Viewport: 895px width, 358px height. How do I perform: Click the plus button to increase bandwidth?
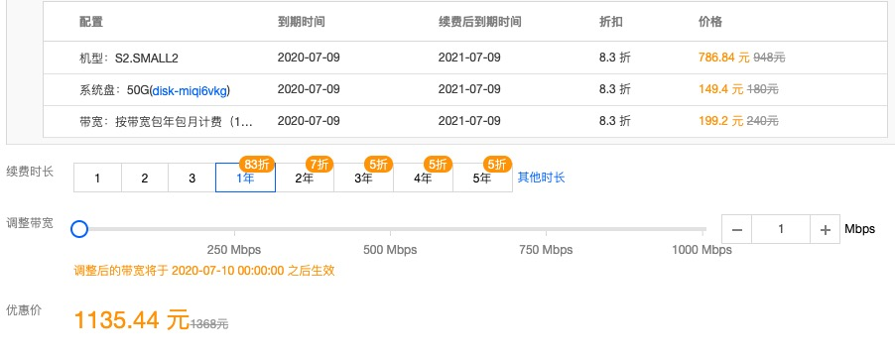pyautogui.click(x=825, y=230)
